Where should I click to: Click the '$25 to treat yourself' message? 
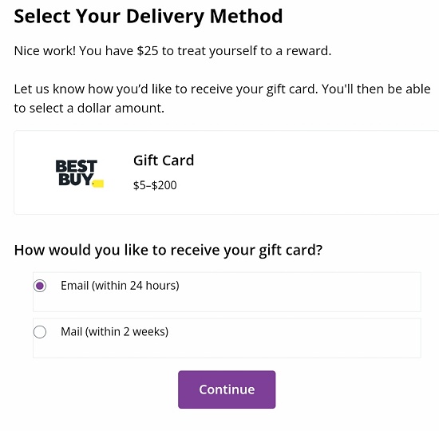[172, 51]
